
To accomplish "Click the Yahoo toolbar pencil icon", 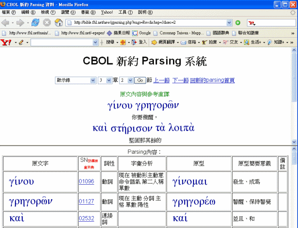I will point(20,42).
